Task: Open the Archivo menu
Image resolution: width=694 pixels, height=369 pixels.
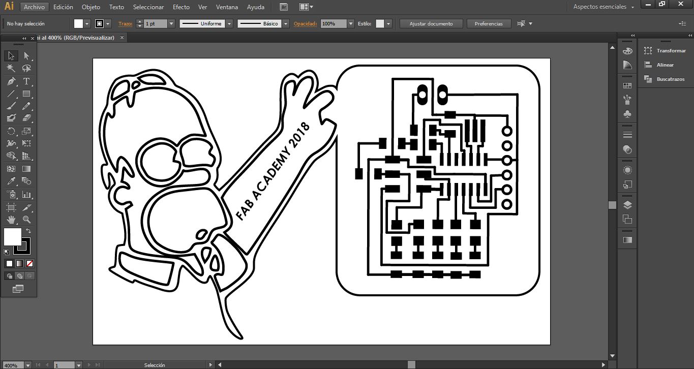Action: point(34,7)
